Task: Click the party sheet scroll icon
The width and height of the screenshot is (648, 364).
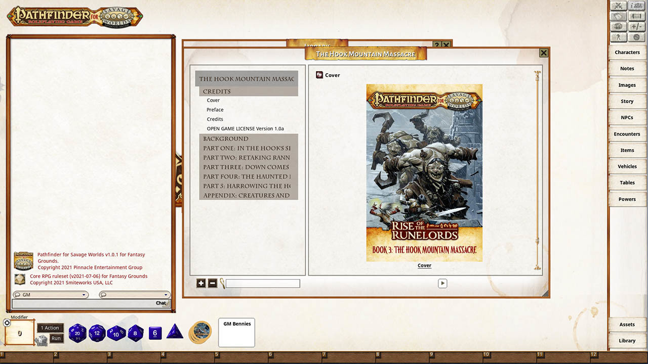Action: coord(636,16)
